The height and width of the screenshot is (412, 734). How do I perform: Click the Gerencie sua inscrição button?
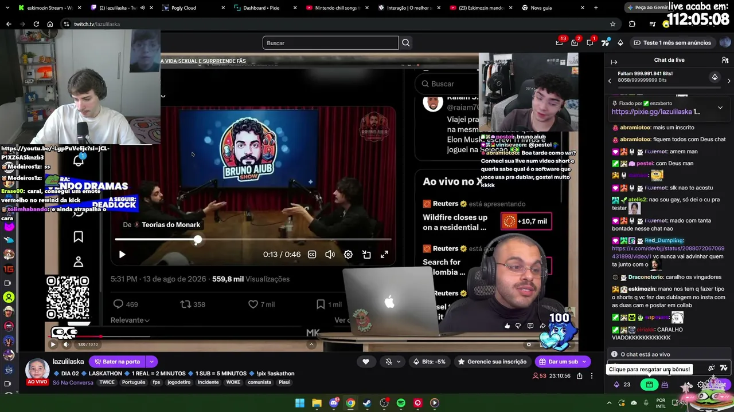click(x=493, y=362)
